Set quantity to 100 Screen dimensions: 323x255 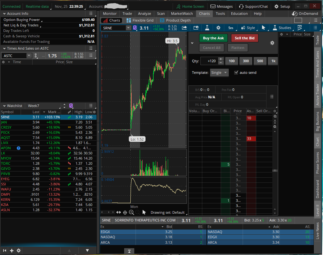click(232, 61)
